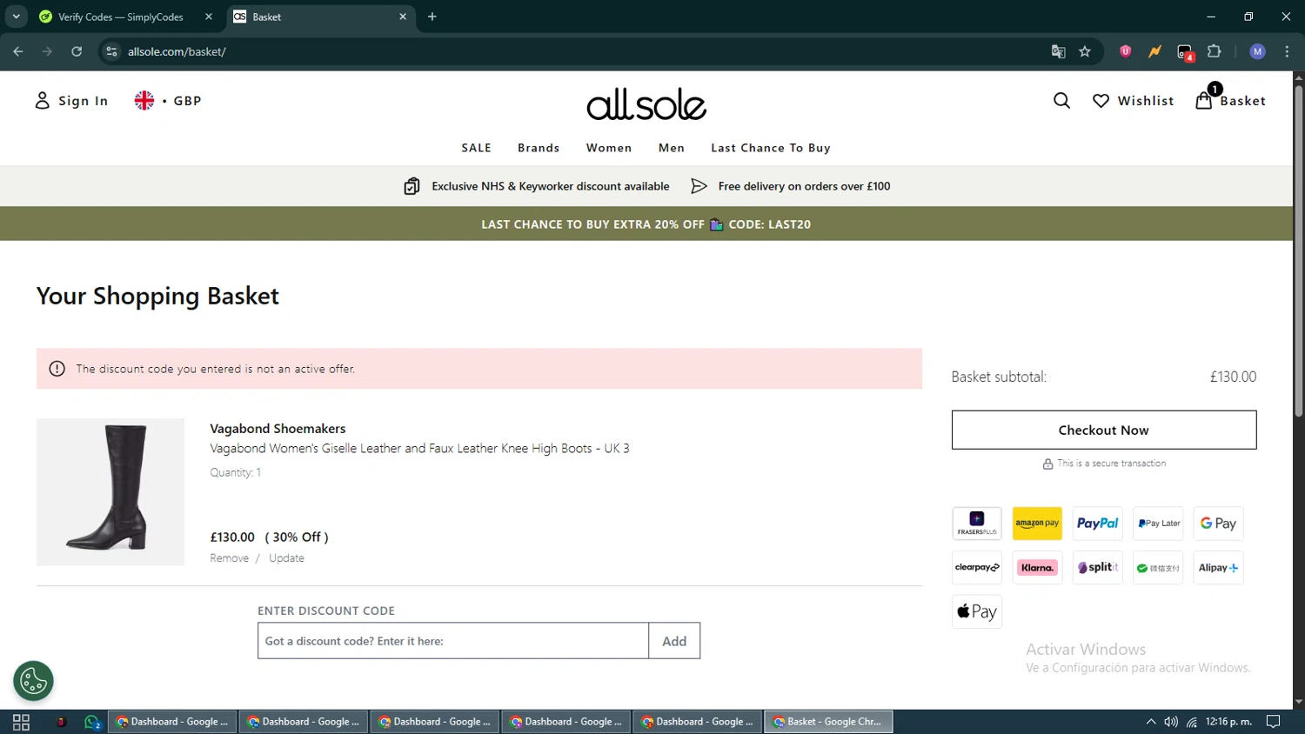
Task: Remove the Vagabond boots from basket
Action: pyautogui.click(x=229, y=558)
